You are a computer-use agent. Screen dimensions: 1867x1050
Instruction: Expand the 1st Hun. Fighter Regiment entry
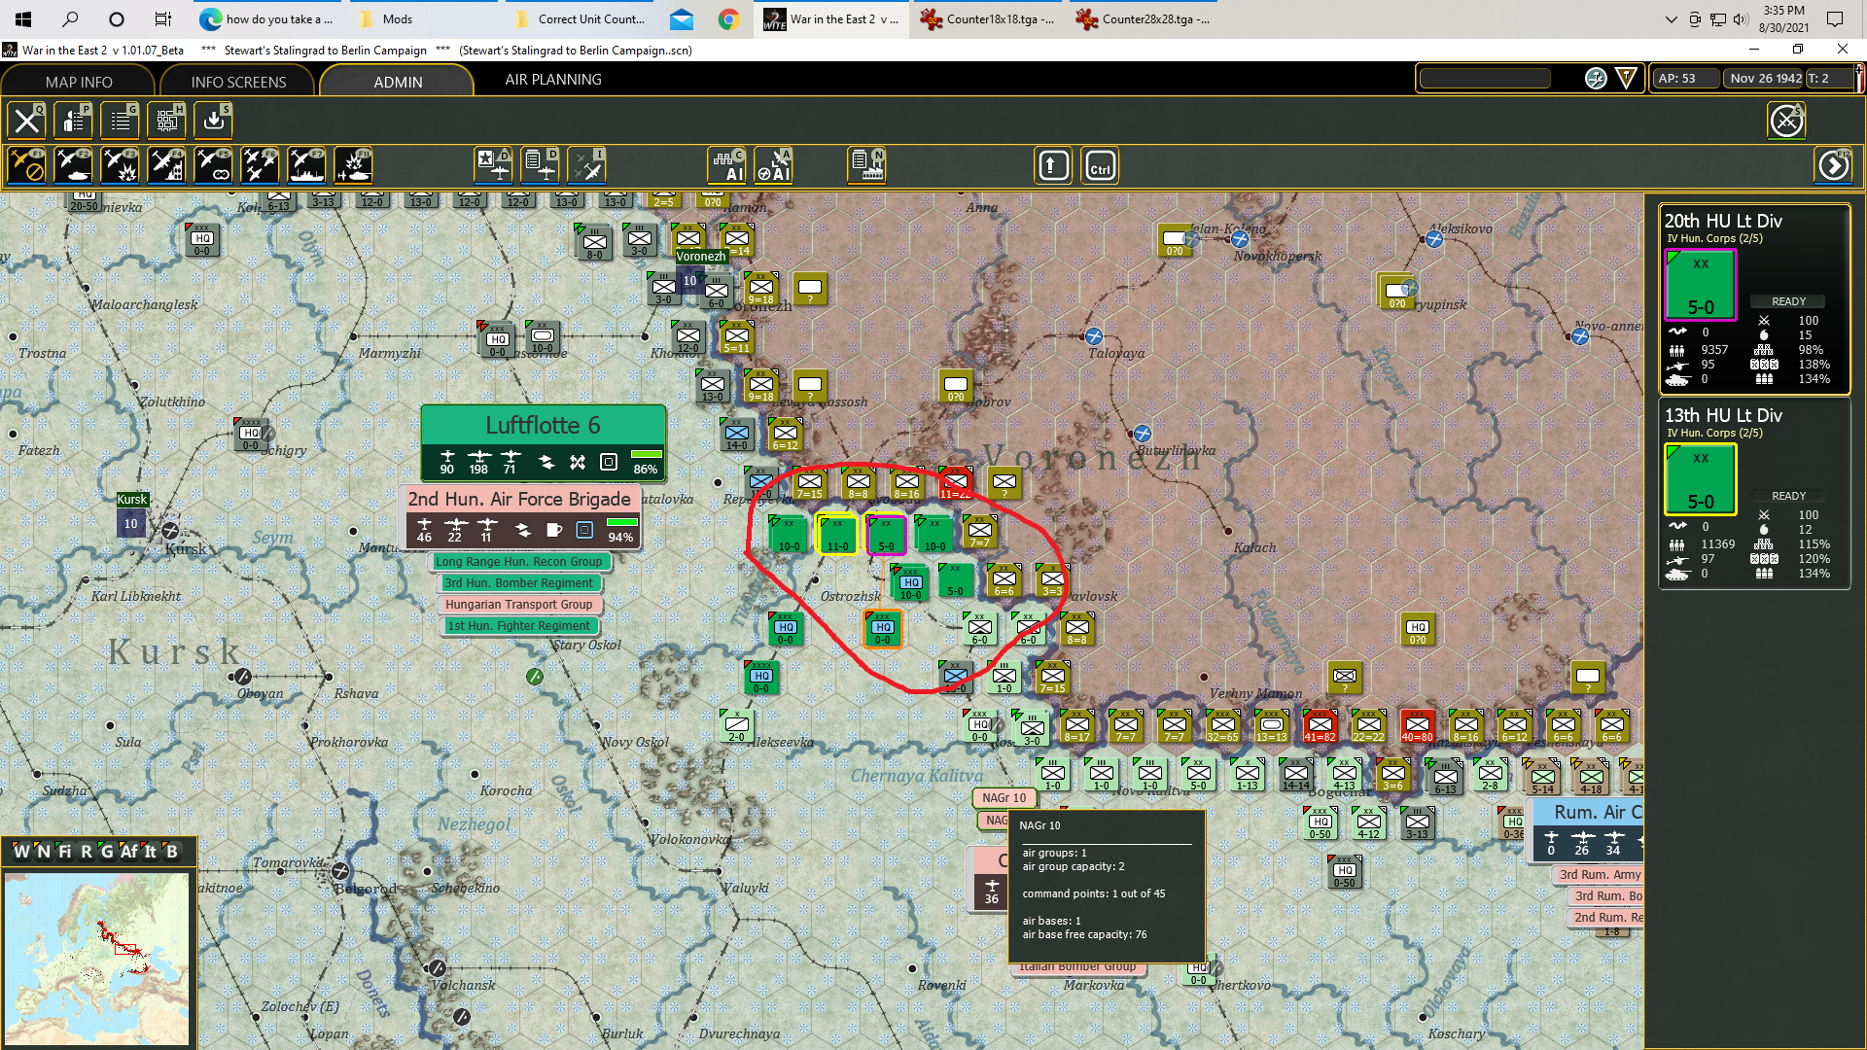point(518,625)
